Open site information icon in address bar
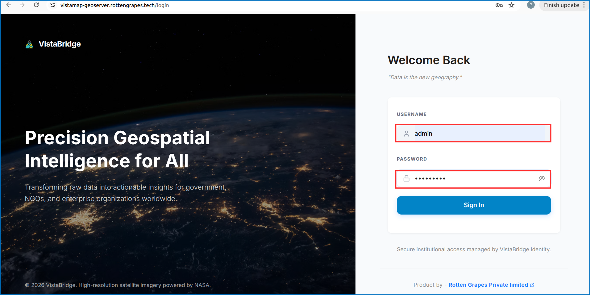Screen dimensions: 590x295 [53, 5]
